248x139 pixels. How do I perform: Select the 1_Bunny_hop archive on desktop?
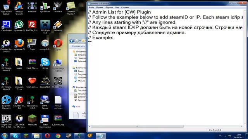point(58,120)
